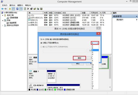
Task: Open the 文件(F) menu
Action: coord(4,6)
